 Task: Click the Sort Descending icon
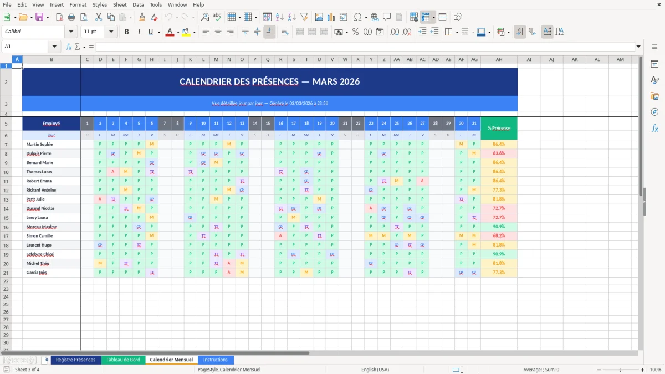click(292, 17)
